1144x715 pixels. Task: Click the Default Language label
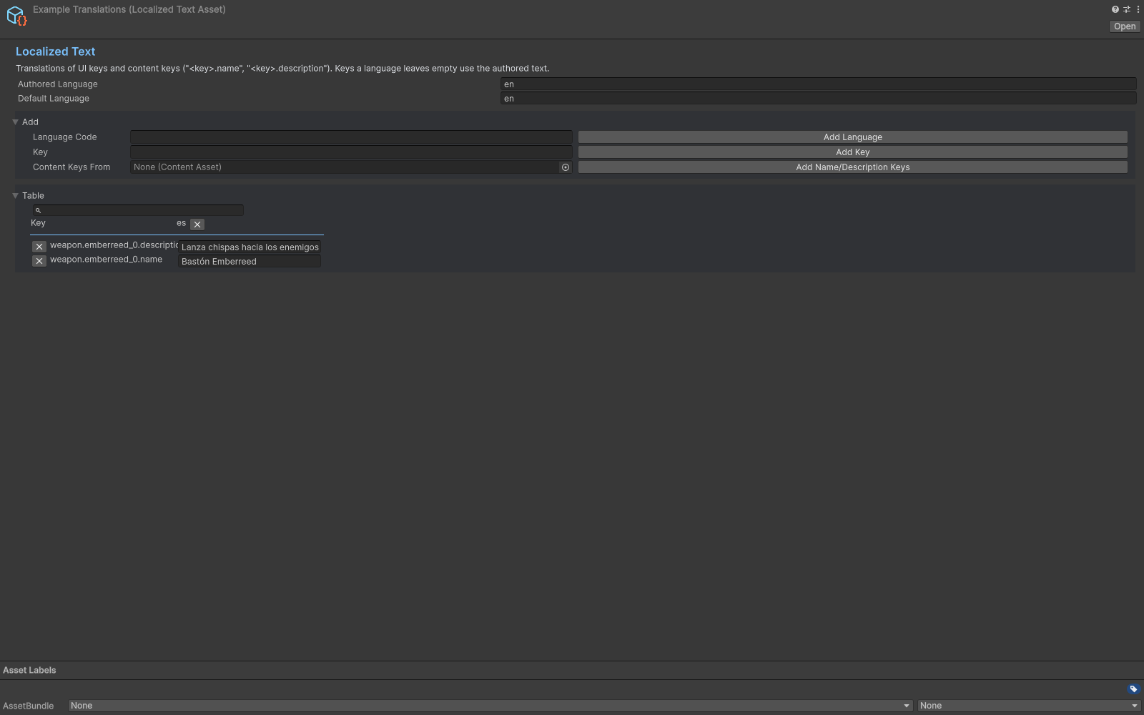click(x=54, y=99)
